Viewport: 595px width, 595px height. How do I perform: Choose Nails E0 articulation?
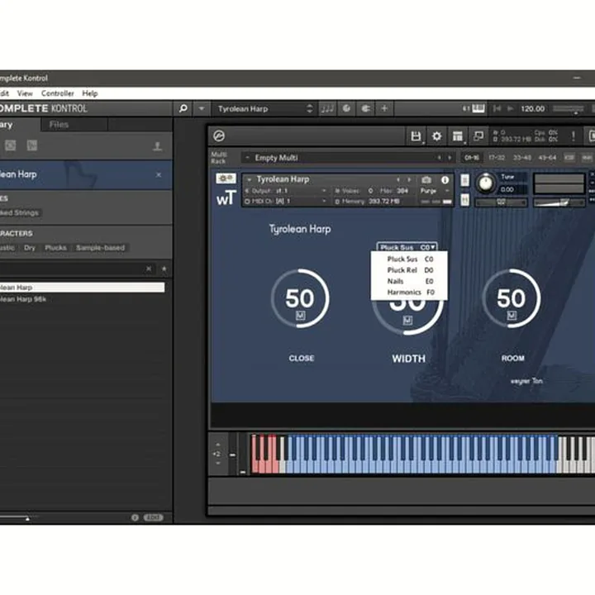click(x=409, y=281)
